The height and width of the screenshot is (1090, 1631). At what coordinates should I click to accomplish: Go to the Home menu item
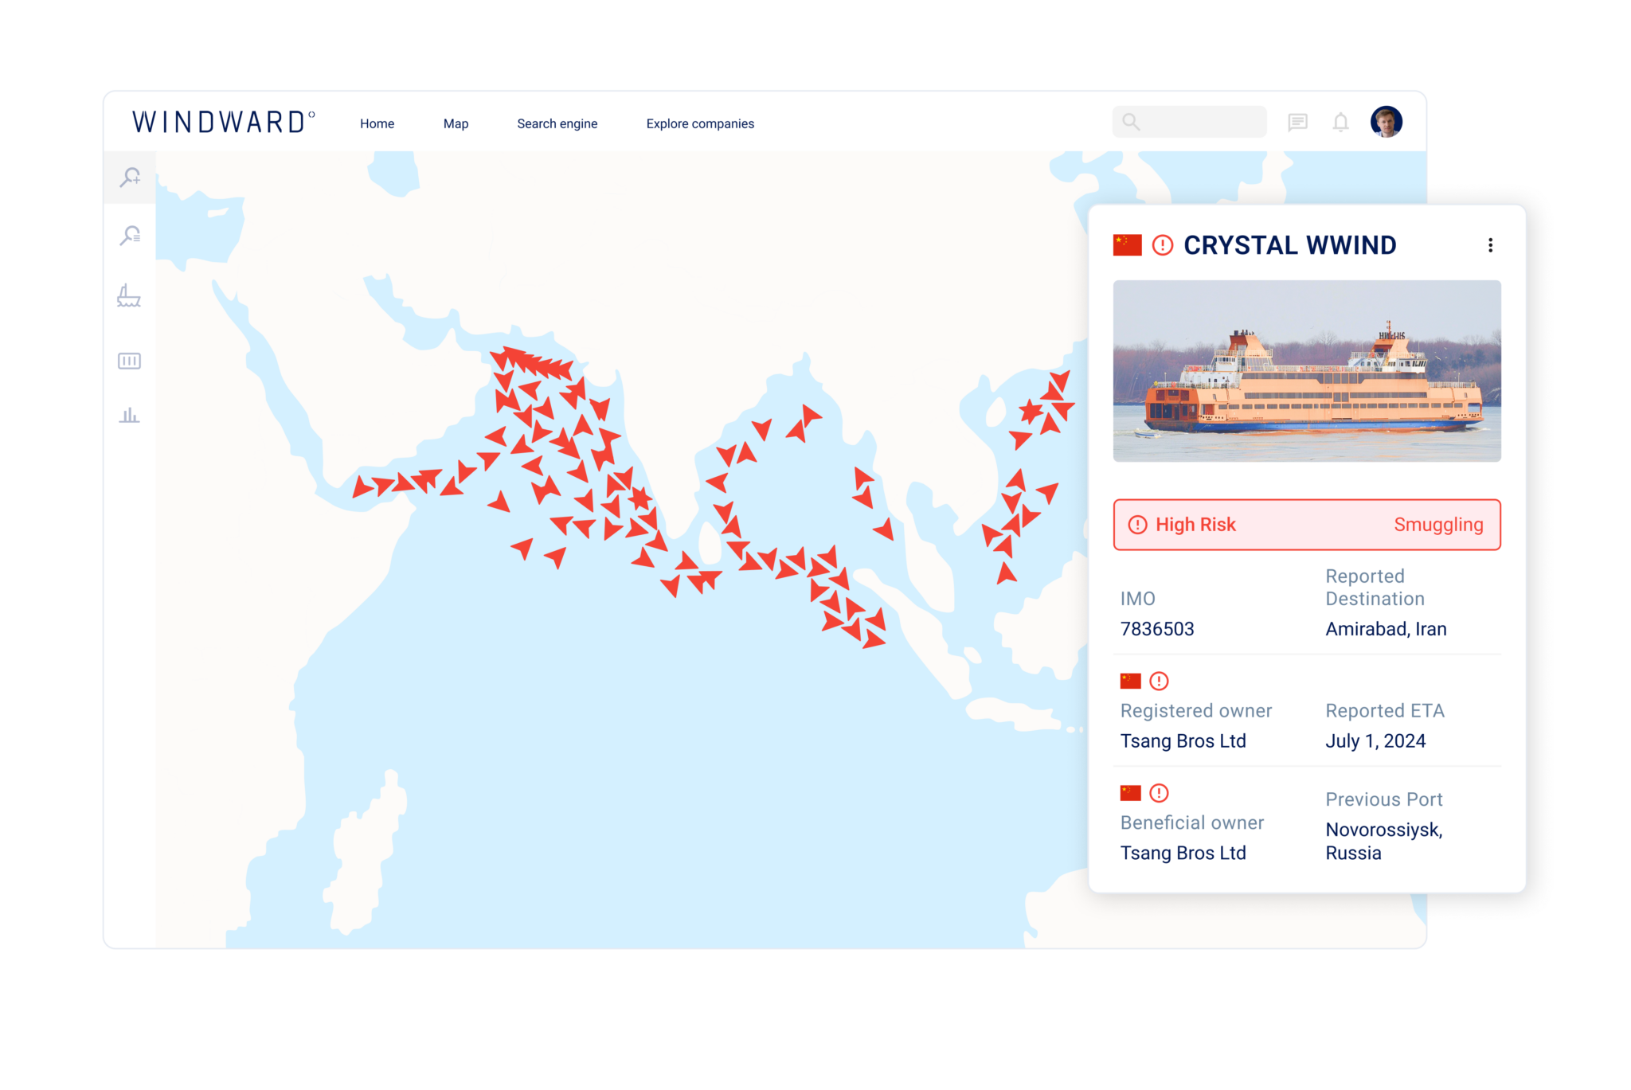(x=377, y=123)
